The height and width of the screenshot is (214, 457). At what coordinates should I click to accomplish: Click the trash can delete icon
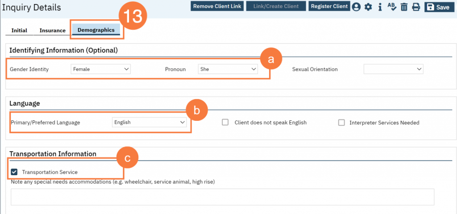(404, 7)
